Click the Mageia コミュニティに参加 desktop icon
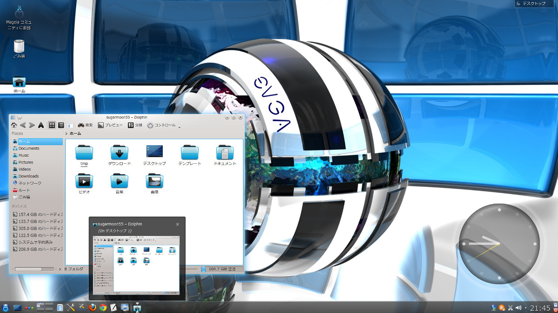This screenshot has height=313, width=558. click(19, 17)
